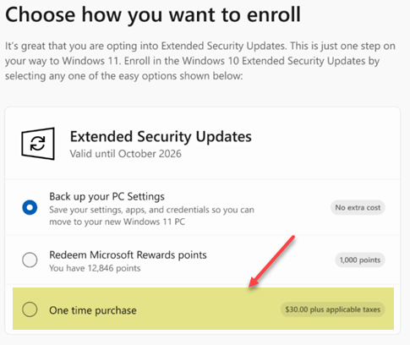
Task: Select the Redeem Microsoft Rewards points radio button
Action: point(30,260)
